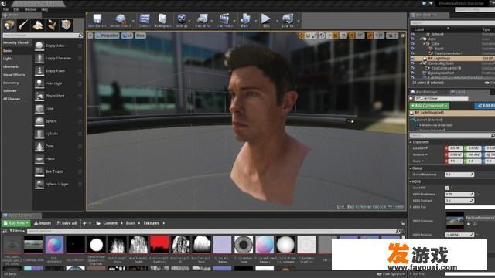The width and height of the screenshot is (495, 278).
Task: Click the Empty Actor icon
Action: coord(39,46)
